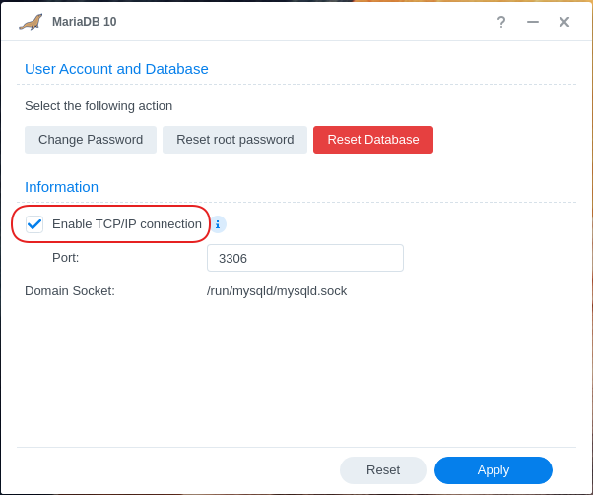Click the MariaDB seal logo icon
The image size is (593, 495).
coord(31,22)
